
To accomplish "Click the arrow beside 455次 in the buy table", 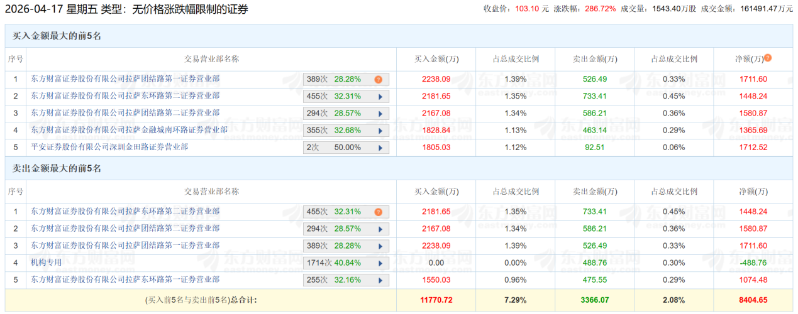I will 380,97.
